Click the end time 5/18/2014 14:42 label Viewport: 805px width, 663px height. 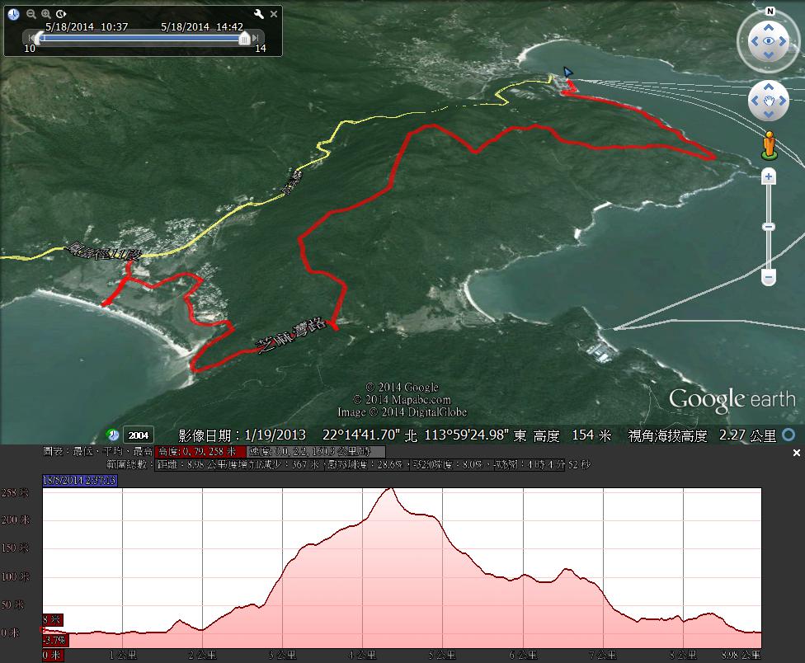(x=202, y=26)
